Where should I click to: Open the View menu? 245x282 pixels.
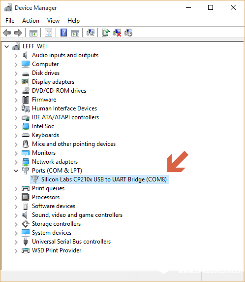[x=53, y=21]
